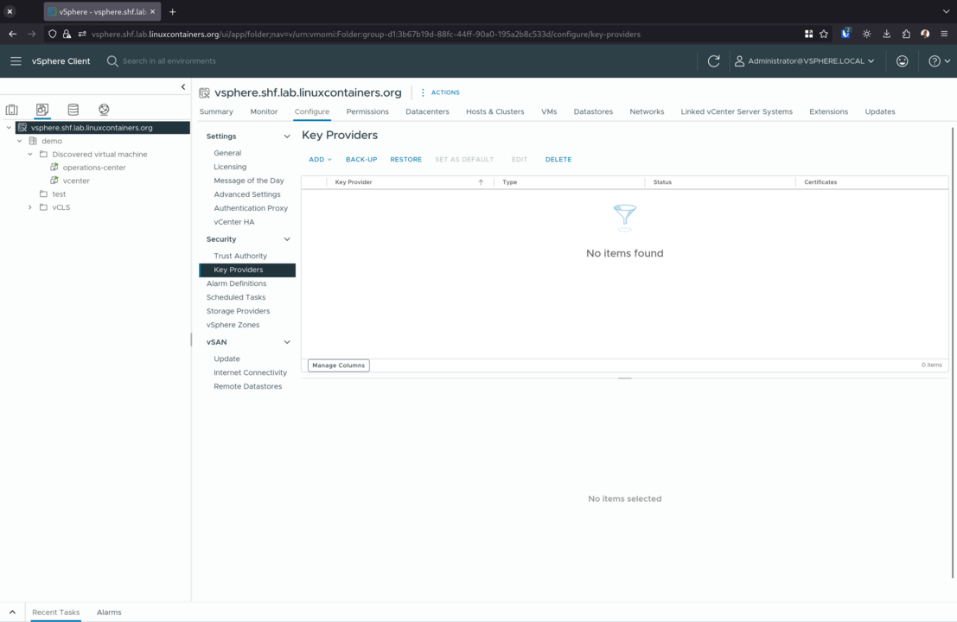This screenshot has height=622, width=957.
Task: Switch to Networking inventory view icon
Action: 104,110
